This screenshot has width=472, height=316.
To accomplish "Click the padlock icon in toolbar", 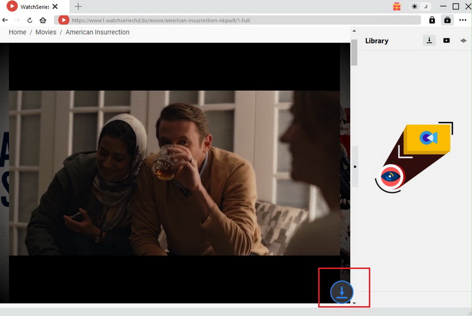I will tap(432, 20).
